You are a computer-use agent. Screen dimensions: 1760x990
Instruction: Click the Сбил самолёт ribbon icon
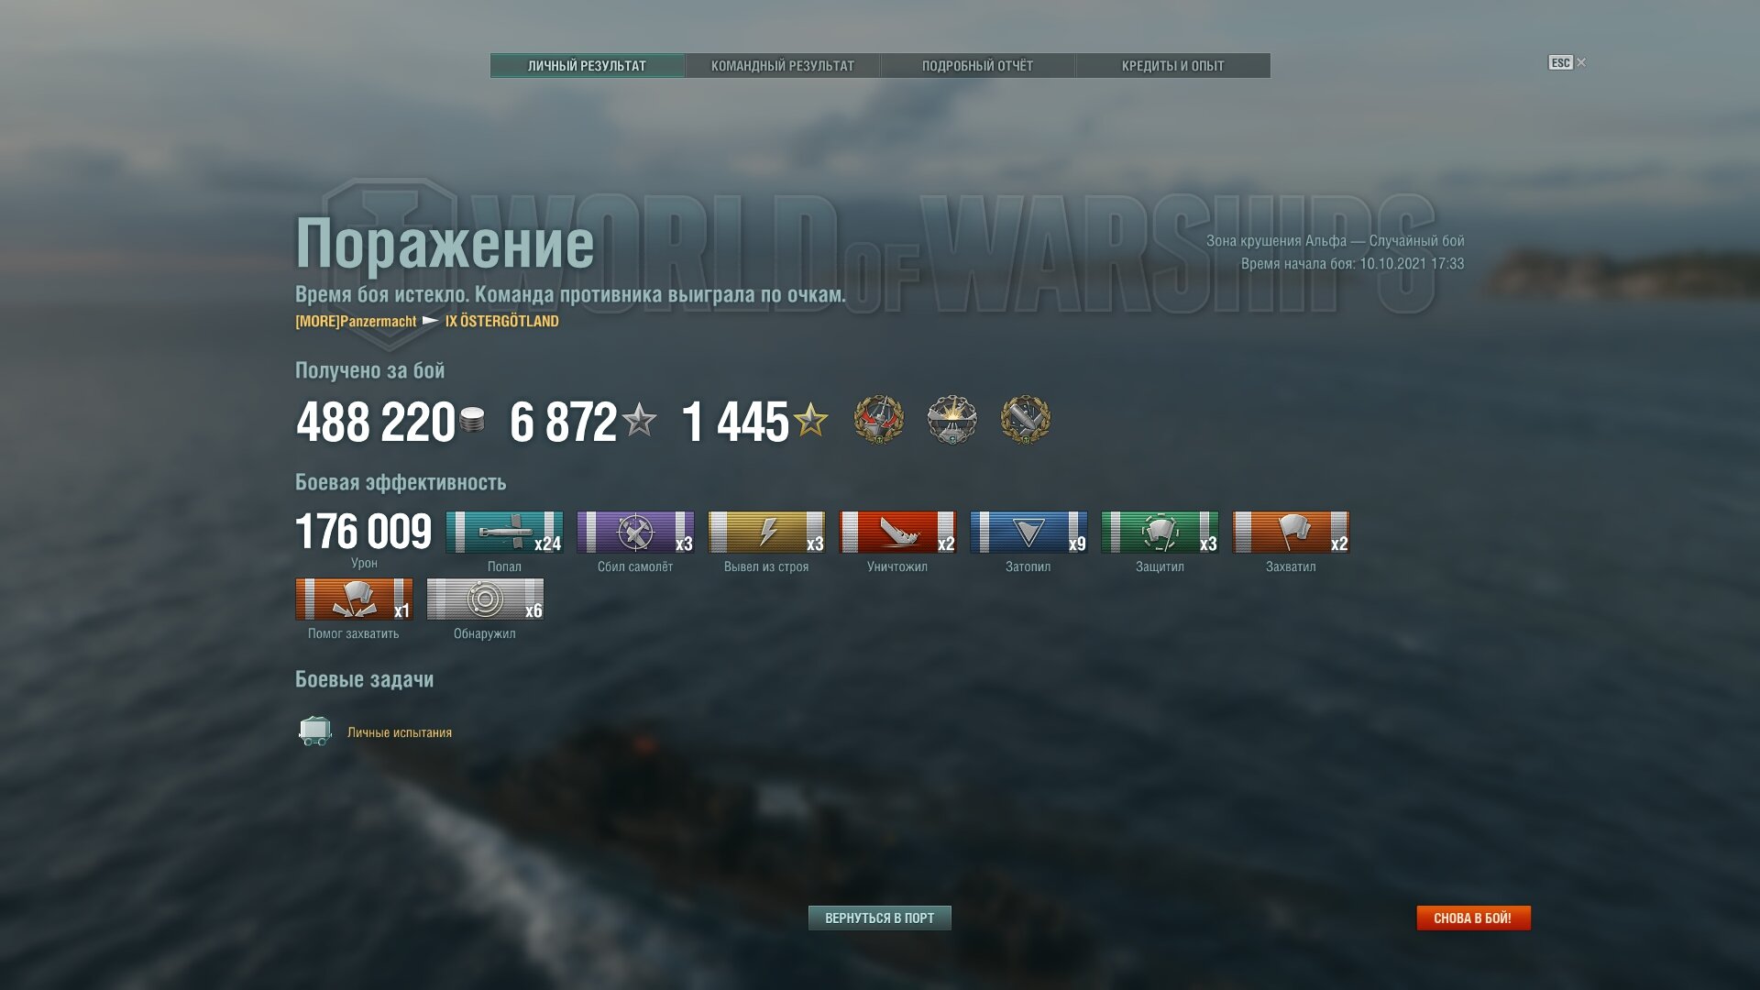click(635, 532)
